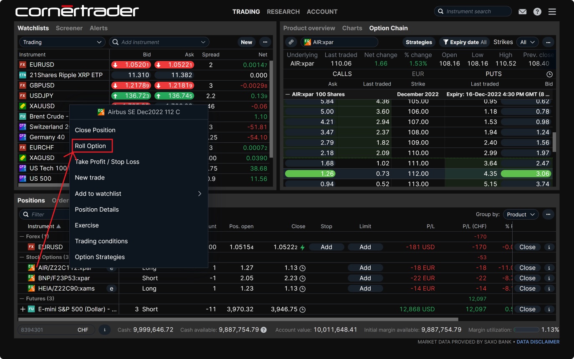
Task: Open the Add instrument dropdown
Action: [x=203, y=42]
